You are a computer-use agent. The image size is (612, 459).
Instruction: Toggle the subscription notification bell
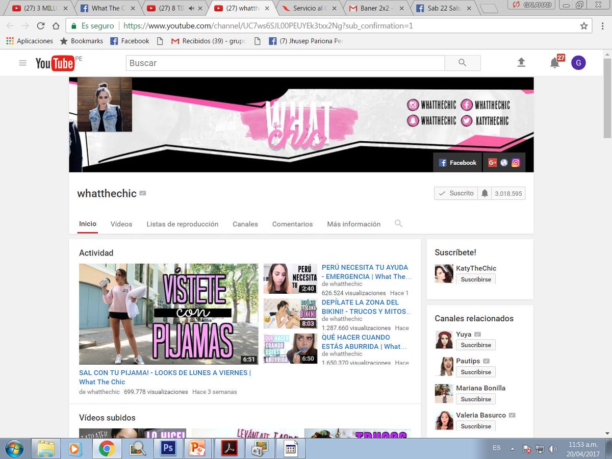pos(484,193)
